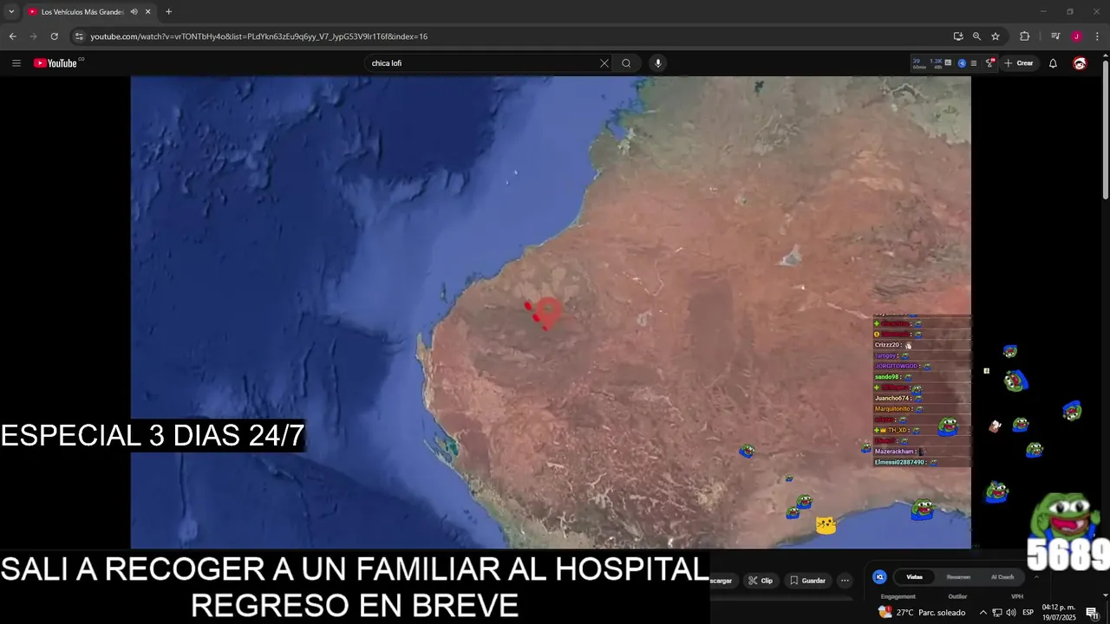Click the blue vidIQ extension icon in header

point(962,63)
